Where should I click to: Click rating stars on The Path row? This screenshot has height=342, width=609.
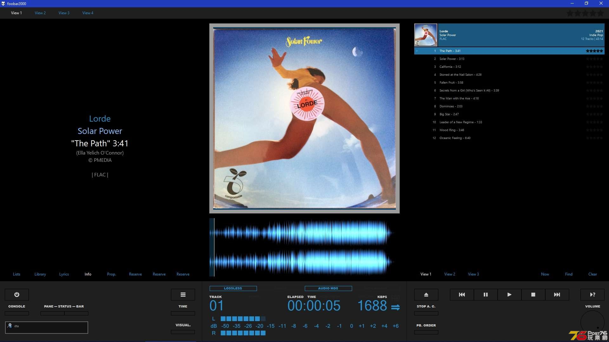pyautogui.click(x=594, y=51)
